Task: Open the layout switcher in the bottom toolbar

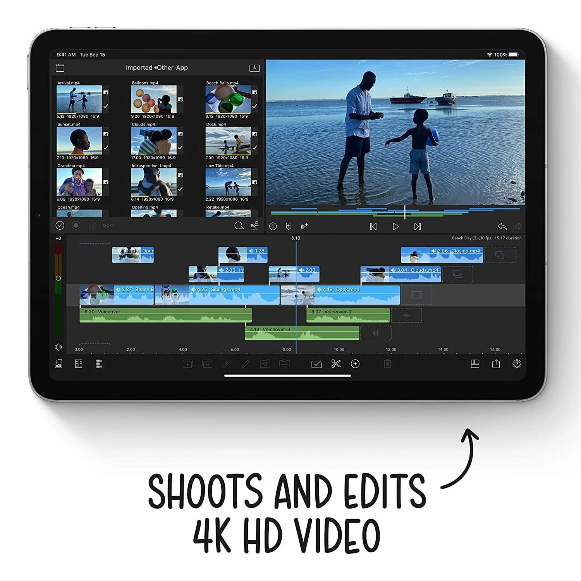Action: pyautogui.click(x=475, y=364)
